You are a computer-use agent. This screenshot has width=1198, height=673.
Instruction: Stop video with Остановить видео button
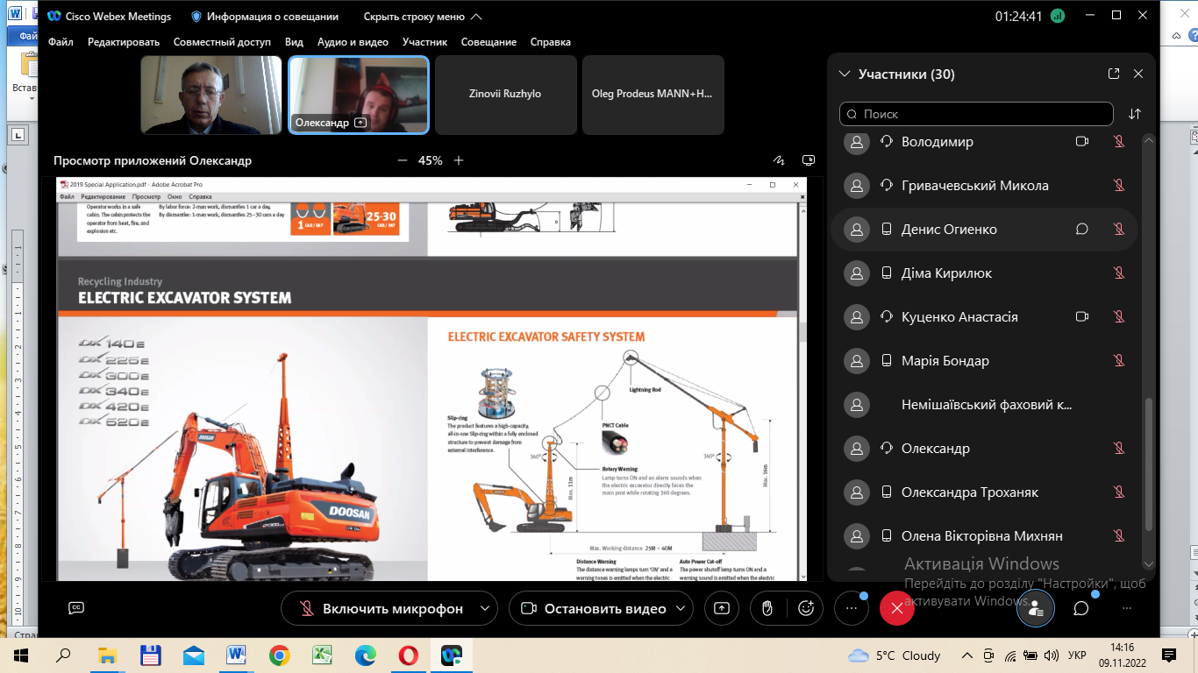[594, 608]
